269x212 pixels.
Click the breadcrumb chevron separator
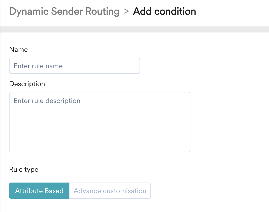point(126,11)
